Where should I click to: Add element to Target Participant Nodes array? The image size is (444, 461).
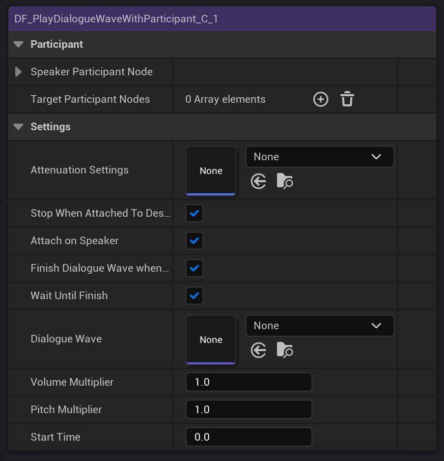(320, 99)
